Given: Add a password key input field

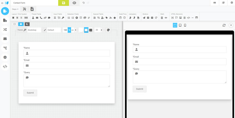Looking at the screenshot, I should click(63, 18).
